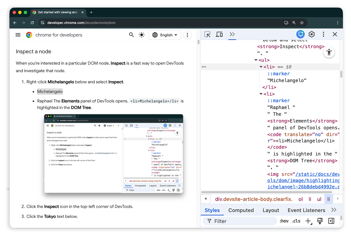Select div.devsite-article-body.clearfix breadcrumb
Image resolution: width=351 pixels, height=237 pixels.
click(x=254, y=199)
